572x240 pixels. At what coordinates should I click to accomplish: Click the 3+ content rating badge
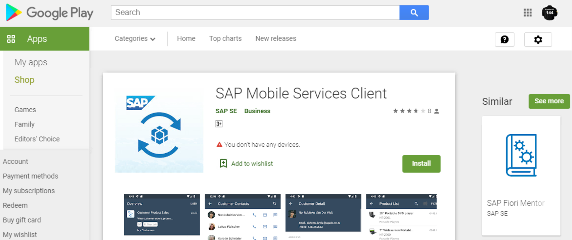(x=219, y=124)
